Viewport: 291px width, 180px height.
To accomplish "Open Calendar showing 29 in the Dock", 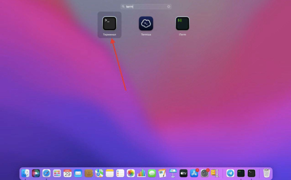I will pyautogui.click(x=67, y=173).
